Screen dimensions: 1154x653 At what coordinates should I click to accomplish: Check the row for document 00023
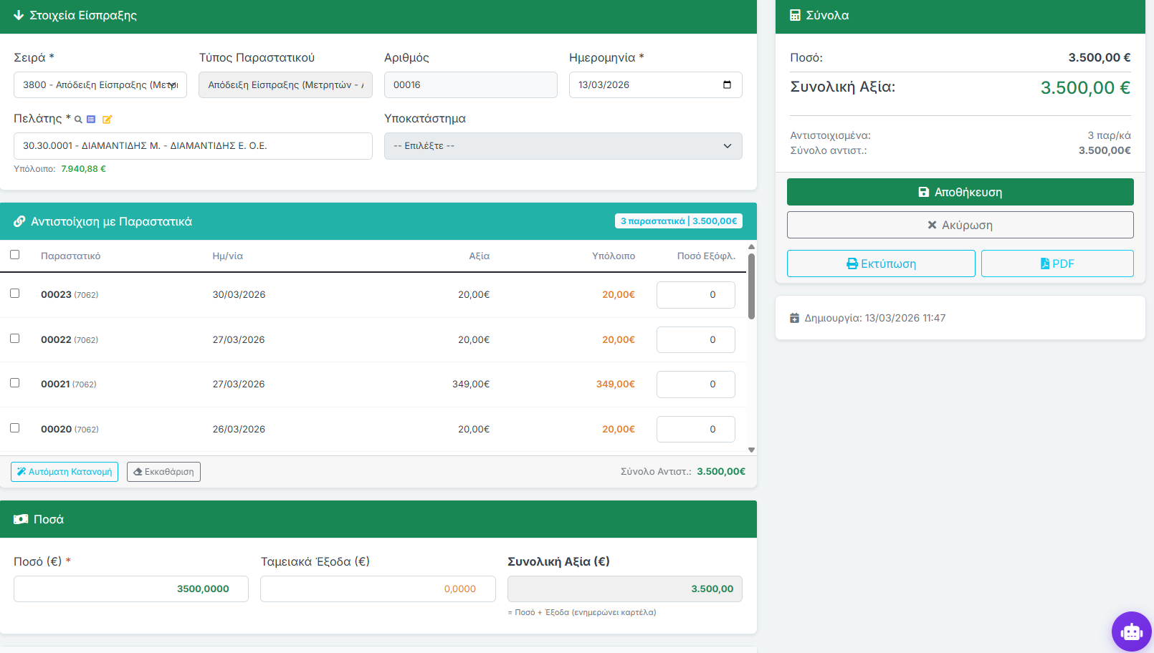pos(14,294)
